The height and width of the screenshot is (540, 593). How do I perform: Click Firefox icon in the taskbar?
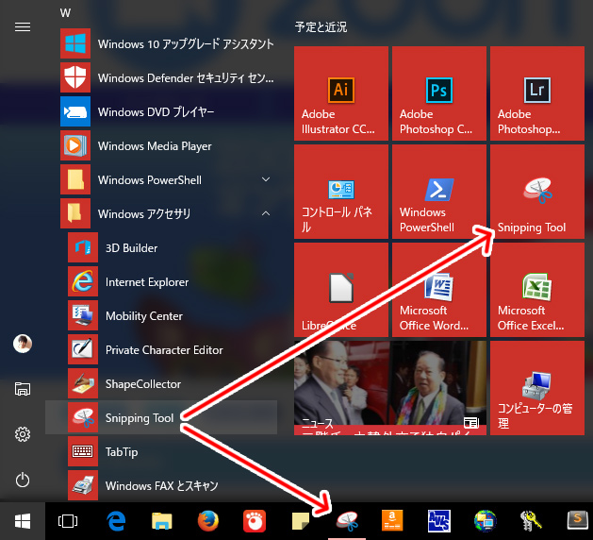pyautogui.click(x=209, y=520)
